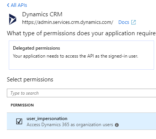Click blank area inside the Delegated permissions card

click(81, 64)
